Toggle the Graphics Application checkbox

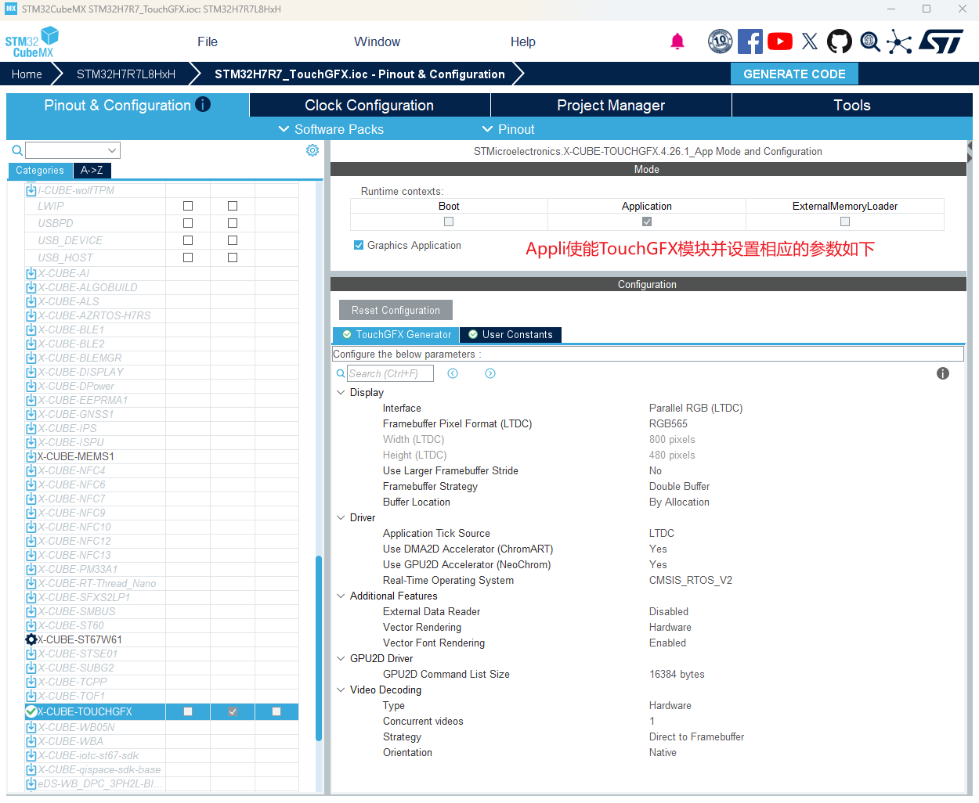359,245
